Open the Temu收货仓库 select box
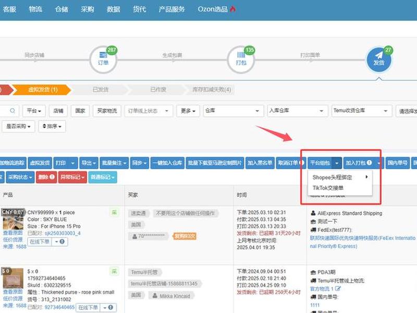417x313 pixels. click(x=362, y=111)
